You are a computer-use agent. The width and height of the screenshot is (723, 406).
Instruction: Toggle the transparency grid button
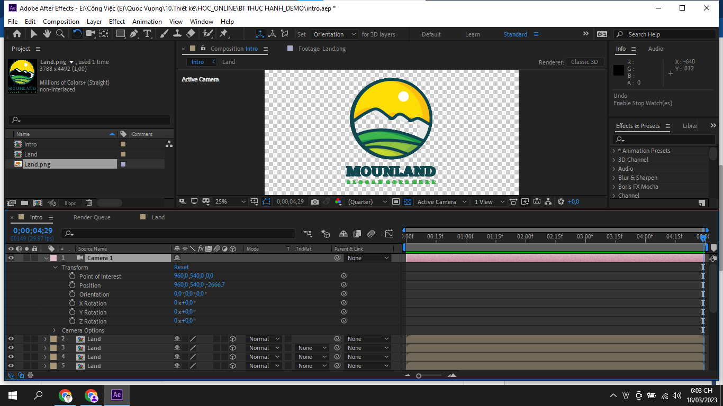408,202
